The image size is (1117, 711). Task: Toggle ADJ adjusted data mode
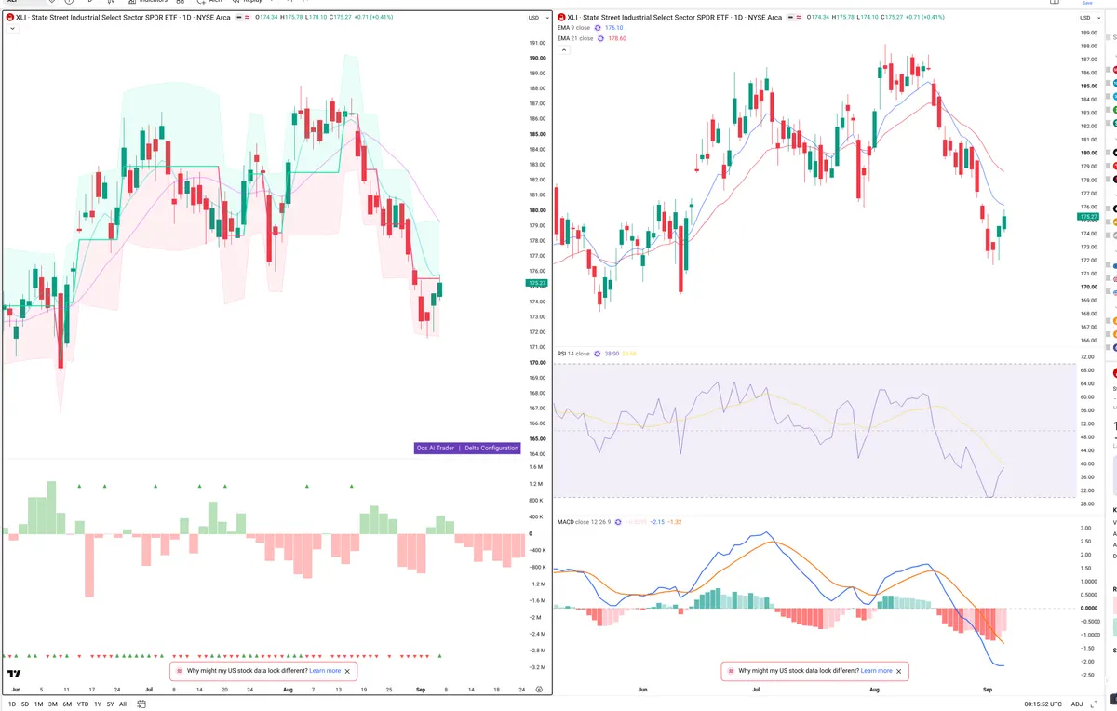1077,704
